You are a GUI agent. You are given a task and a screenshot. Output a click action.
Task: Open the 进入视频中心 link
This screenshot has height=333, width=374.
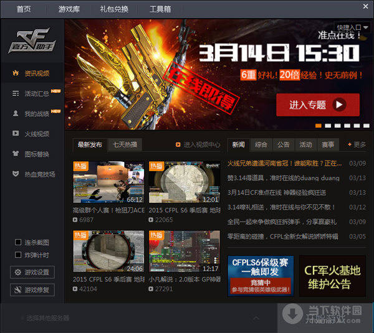(x=198, y=144)
